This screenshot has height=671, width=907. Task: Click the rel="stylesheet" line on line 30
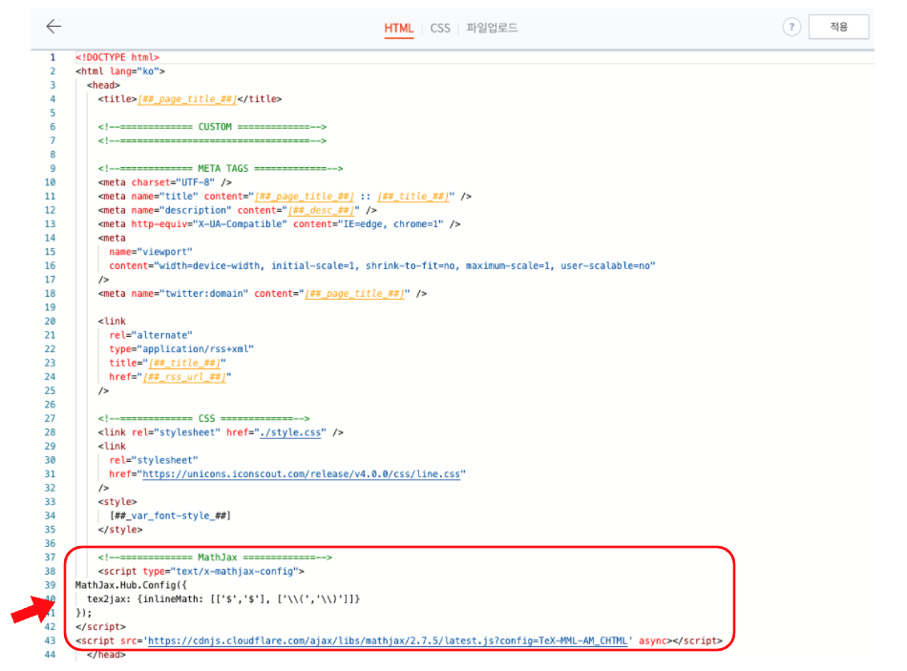pyautogui.click(x=154, y=460)
